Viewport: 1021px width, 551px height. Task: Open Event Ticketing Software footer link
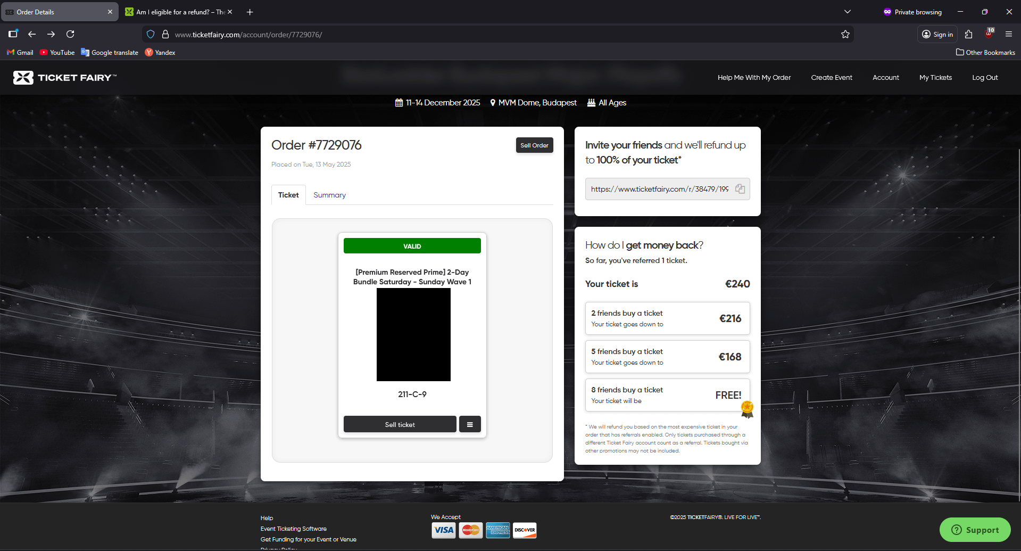click(294, 529)
